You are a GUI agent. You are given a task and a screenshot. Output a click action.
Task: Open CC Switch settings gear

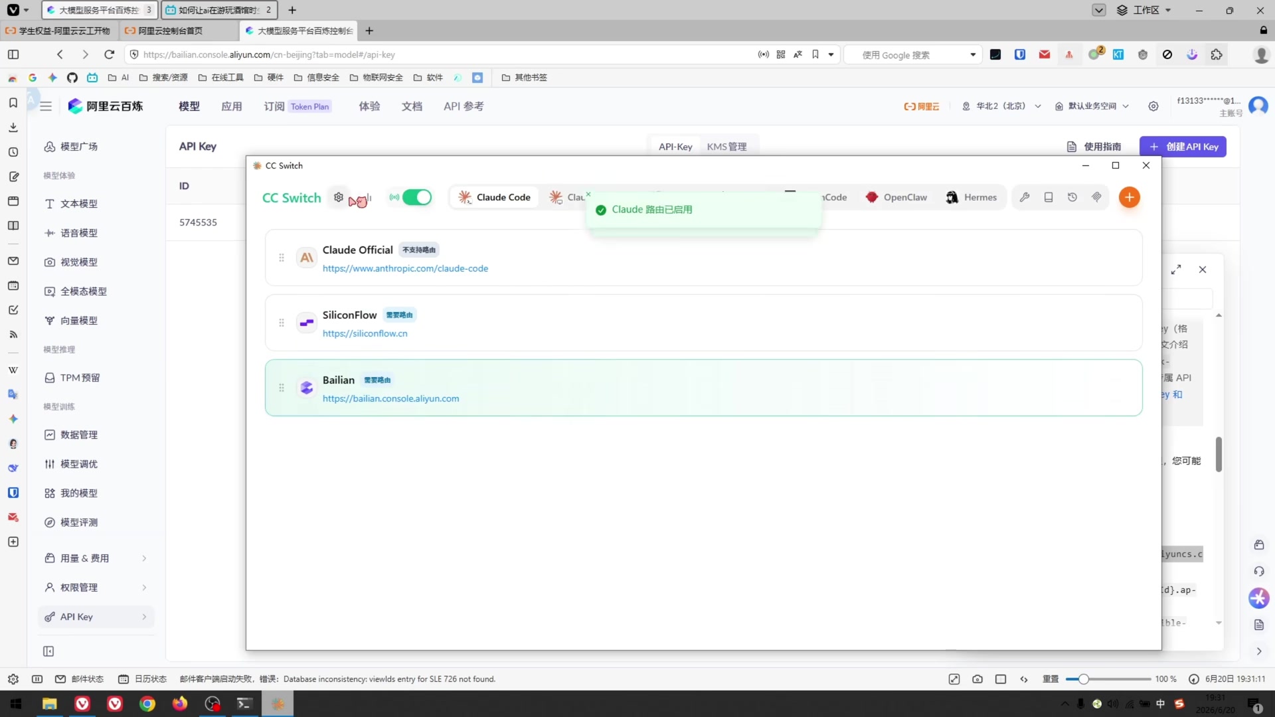tap(339, 197)
